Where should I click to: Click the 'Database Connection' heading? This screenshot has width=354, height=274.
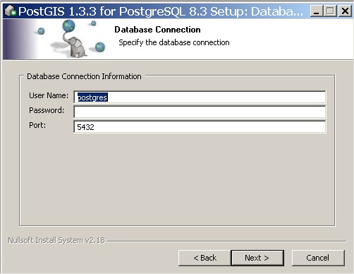tap(157, 30)
